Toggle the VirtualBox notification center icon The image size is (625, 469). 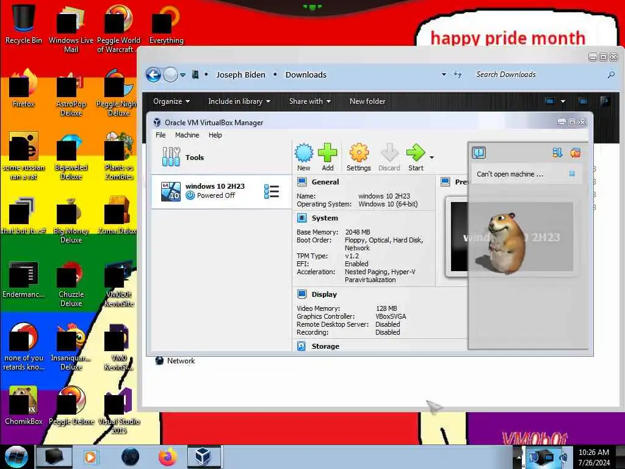(x=479, y=152)
